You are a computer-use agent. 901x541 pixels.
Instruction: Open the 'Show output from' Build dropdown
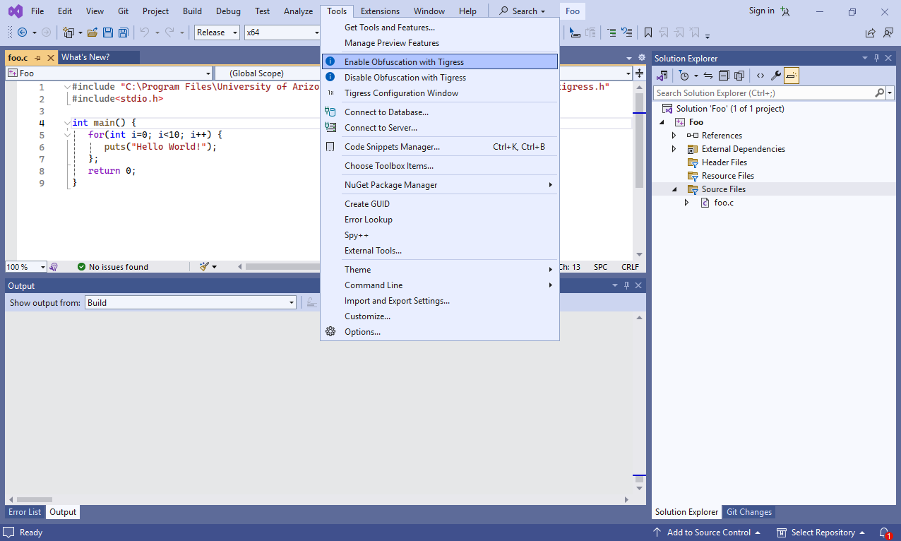click(191, 303)
